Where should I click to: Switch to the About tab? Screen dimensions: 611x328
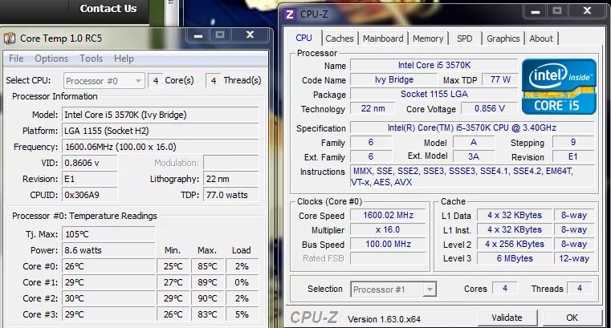point(541,38)
